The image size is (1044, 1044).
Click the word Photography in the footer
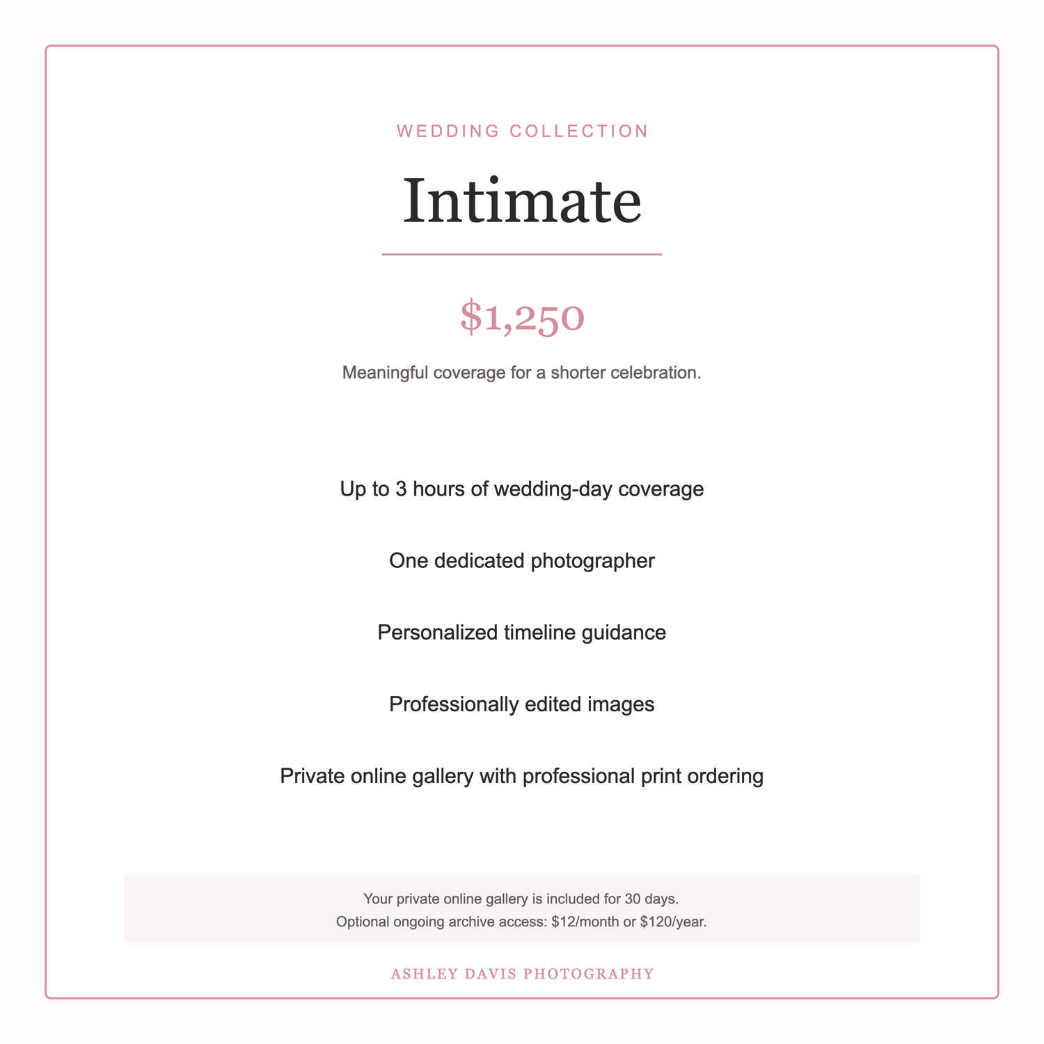point(589,974)
